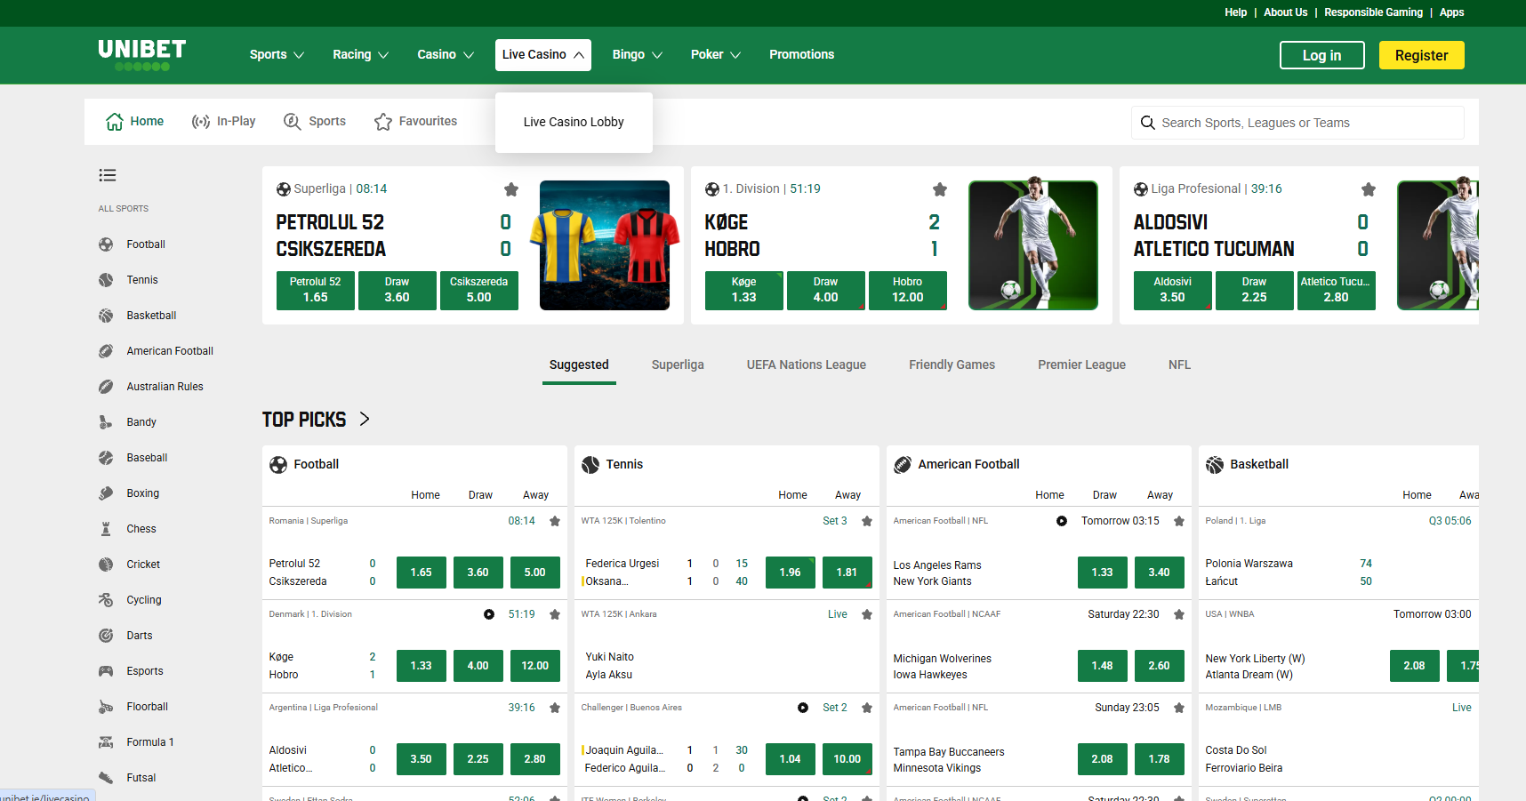Click the Unibet logo

pyautogui.click(x=142, y=54)
